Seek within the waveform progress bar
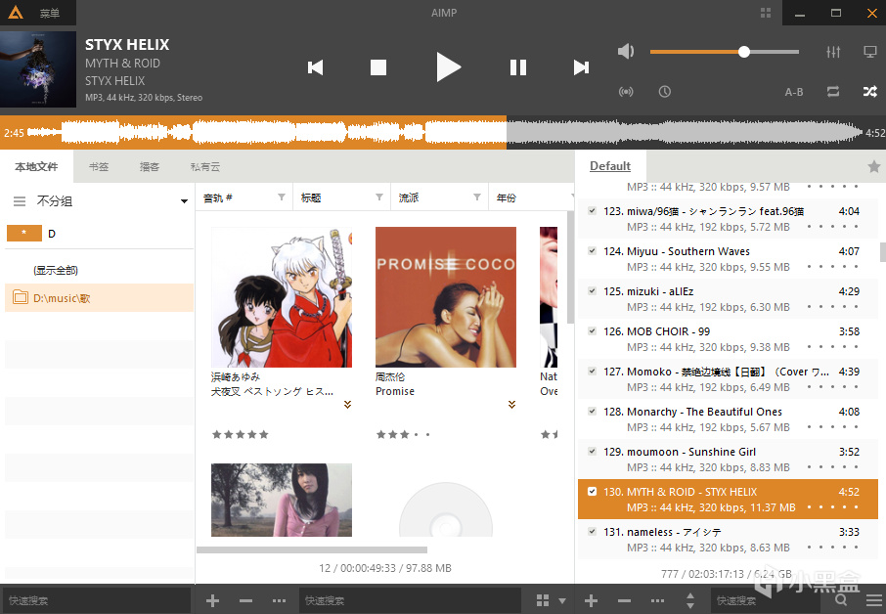The image size is (886, 614). pos(444,133)
